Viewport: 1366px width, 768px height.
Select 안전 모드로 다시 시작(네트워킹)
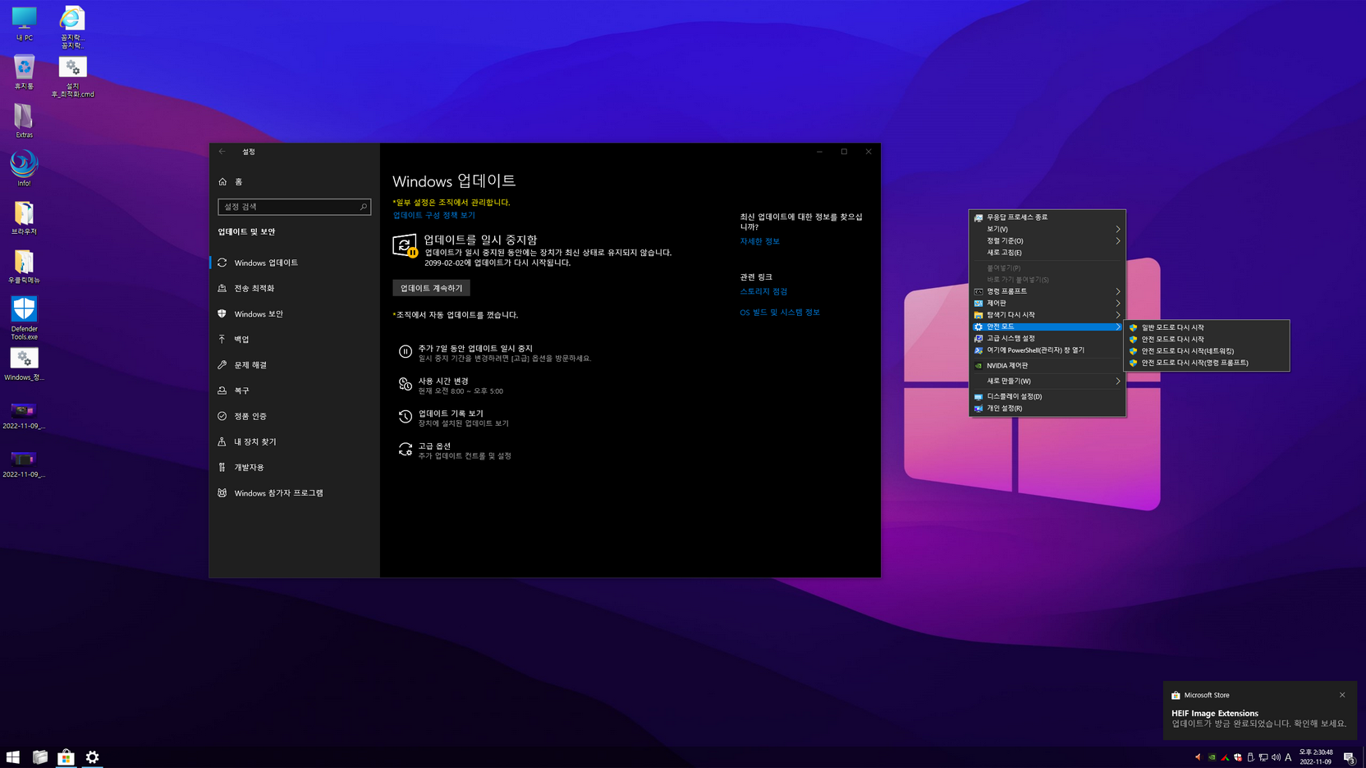point(1207,351)
